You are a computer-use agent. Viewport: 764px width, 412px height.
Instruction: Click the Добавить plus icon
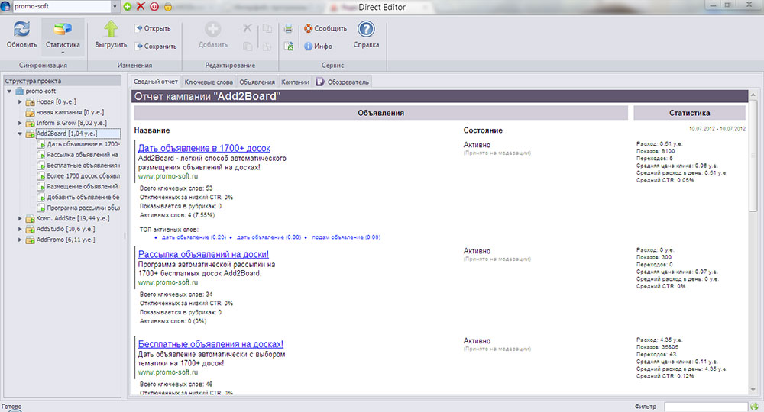[212, 29]
